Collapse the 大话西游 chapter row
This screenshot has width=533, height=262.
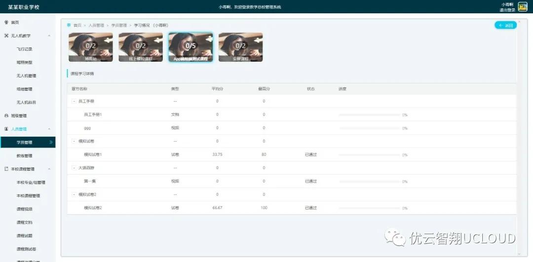74,168
